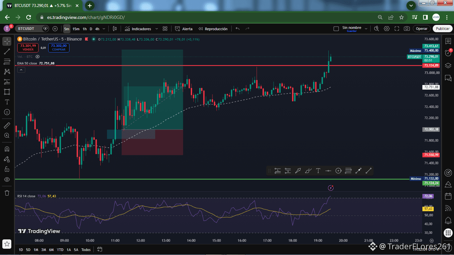Open the watchlist panel in right sidebar
Image resolution: width=454 pixels, height=255 pixels.
(x=448, y=41)
